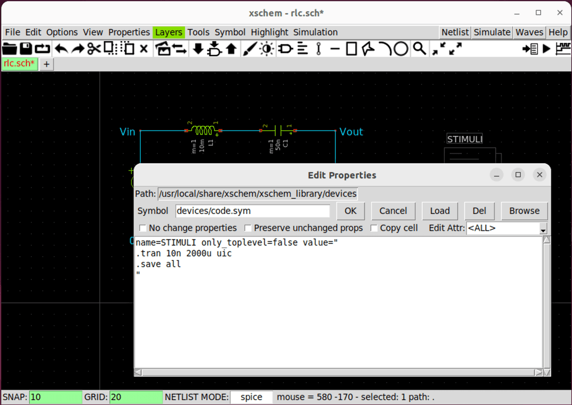Click the Browse button
Screen dimensions: 572x405
524,211
